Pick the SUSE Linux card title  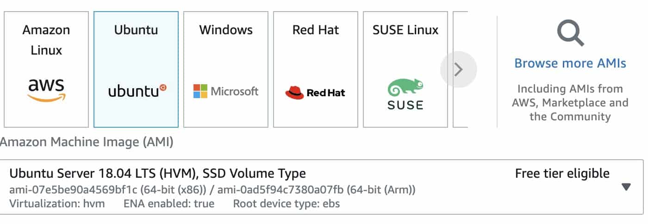tap(405, 31)
